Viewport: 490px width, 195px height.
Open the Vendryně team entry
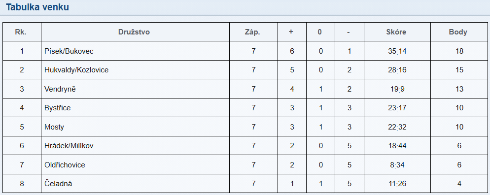[60, 89]
